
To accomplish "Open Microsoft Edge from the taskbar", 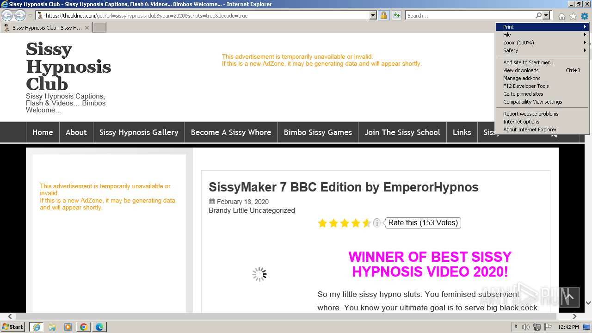I will (99, 327).
